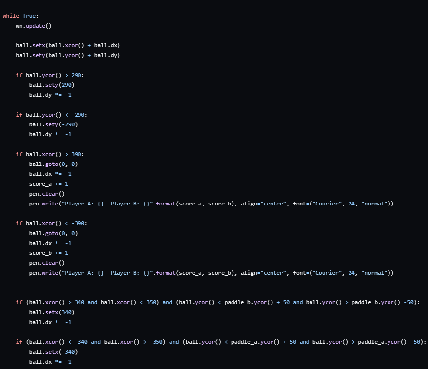The image size is (428, 369).
Task: Click 'paddle_a.ycor() + 50' in the last condition
Action: 263,342
